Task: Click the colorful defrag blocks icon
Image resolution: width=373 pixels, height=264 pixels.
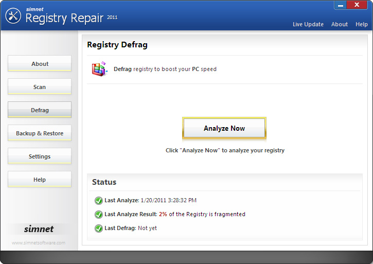Action: [99, 69]
